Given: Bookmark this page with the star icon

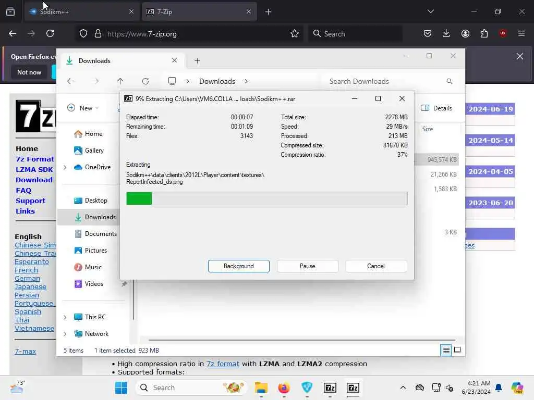Looking at the screenshot, I should 295,33.
